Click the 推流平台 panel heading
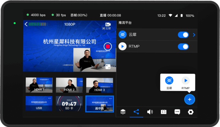This screenshot has width=220, height=127. click(x=125, y=23)
